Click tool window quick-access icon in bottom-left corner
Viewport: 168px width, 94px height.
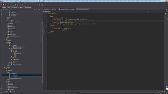tap(1, 93)
